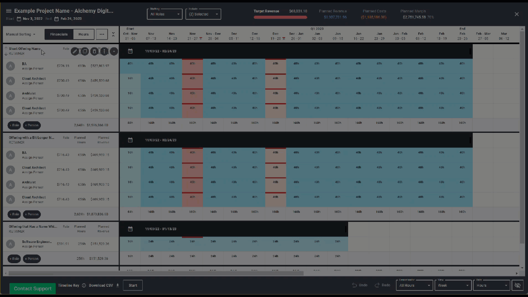Delete Short Offering Name via trash icon

coord(94,52)
